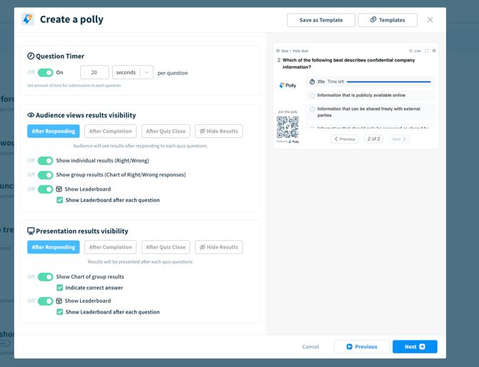Viewport: 479px width, 367px height.
Task: Click the QR code in preview
Action: point(287,127)
